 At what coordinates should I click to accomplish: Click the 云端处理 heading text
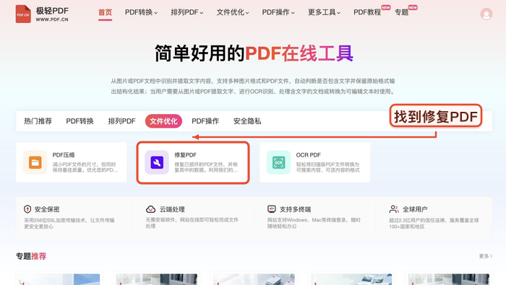click(x=172, y=209)
